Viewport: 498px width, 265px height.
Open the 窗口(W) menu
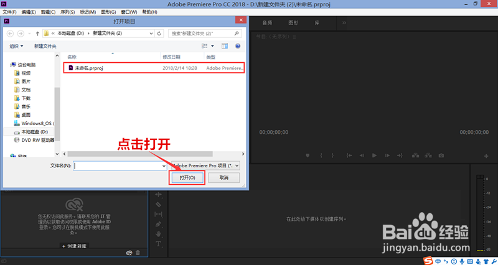coord(129,12)
